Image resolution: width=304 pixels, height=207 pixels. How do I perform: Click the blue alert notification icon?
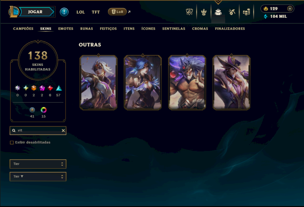tap(64, 12)
